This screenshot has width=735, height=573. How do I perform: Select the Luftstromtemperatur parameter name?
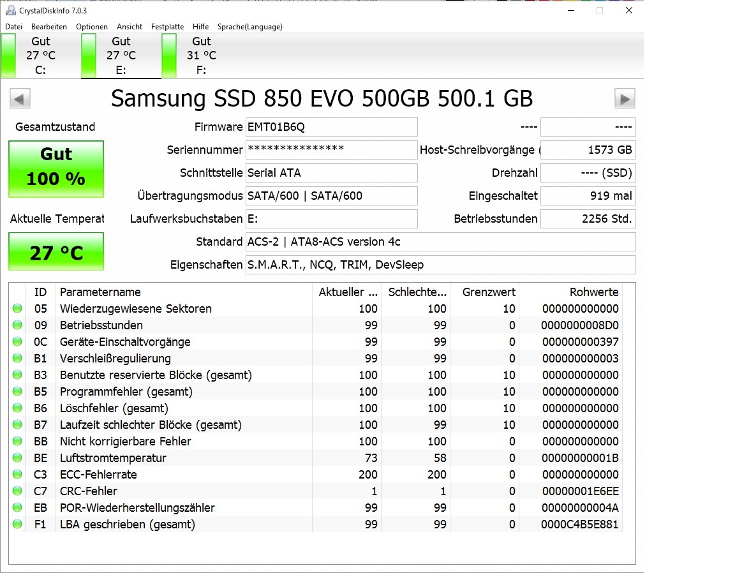coord(113,458)
